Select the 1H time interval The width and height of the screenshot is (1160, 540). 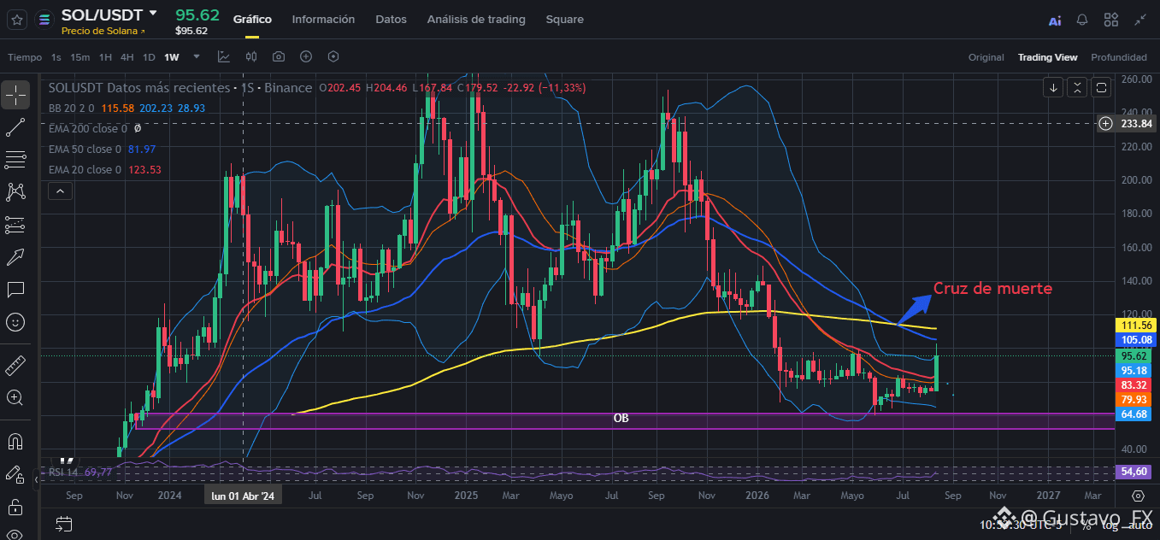point(105,57)
